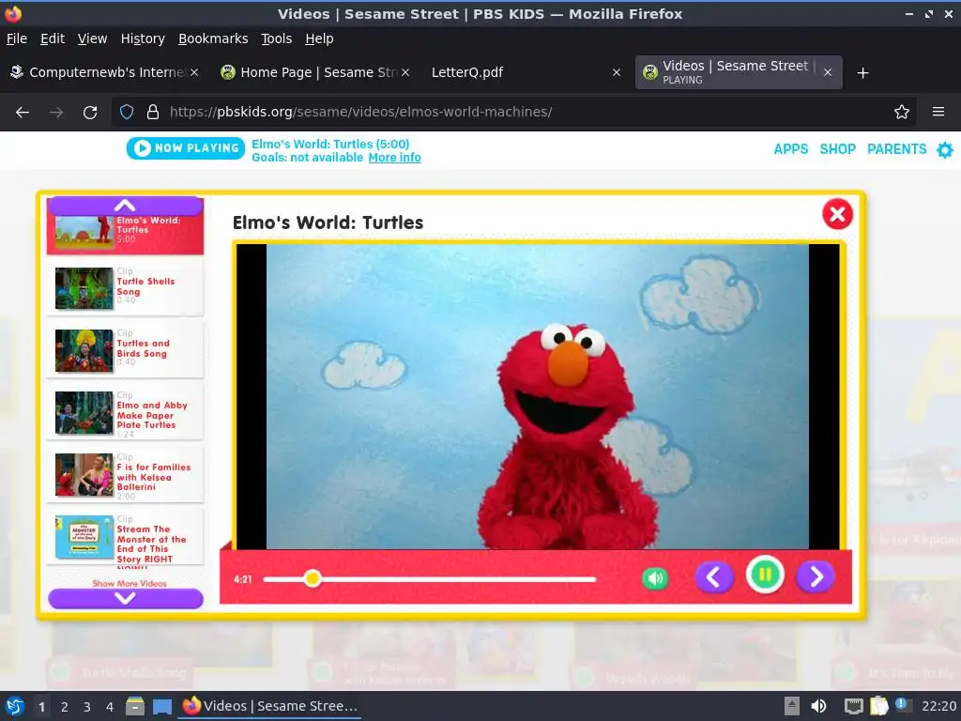
Task: Open the File menu
Action: click(x=17, y=38)
